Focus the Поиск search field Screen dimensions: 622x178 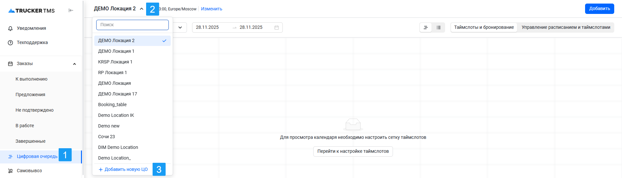click(x=132, y=25)
